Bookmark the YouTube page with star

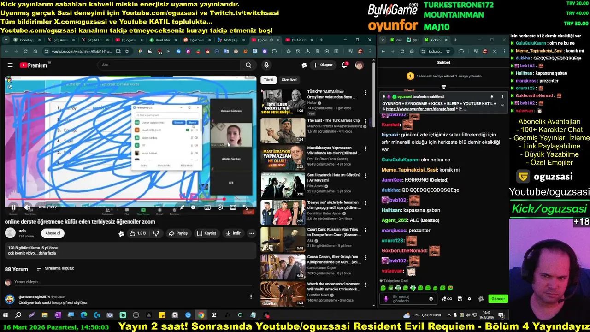tap(127, 51)
